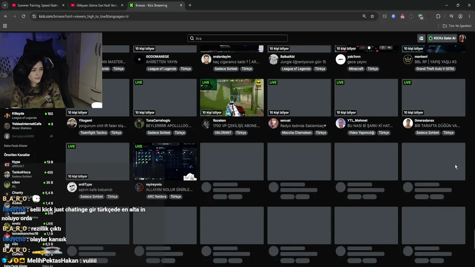
Task: Open senust's live stream thumbnail
Action: click(x=299, y=98)
